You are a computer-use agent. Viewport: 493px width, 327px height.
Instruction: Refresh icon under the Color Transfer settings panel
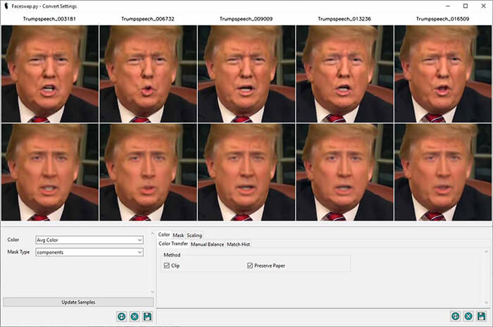click(x=455, y=317)
